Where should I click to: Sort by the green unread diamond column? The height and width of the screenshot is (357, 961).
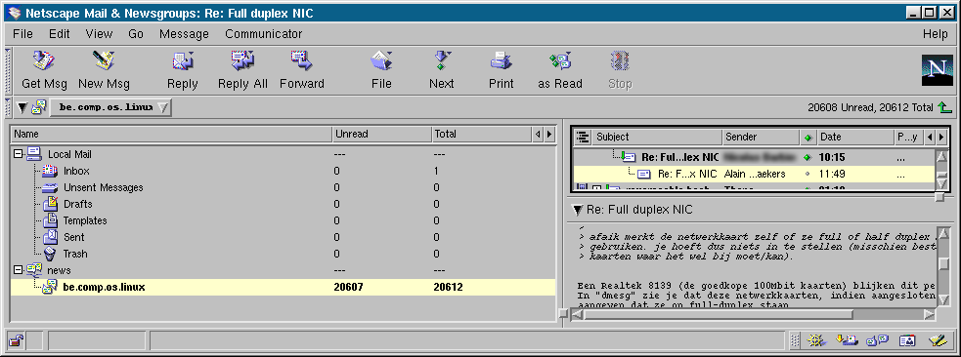point(808,137)
